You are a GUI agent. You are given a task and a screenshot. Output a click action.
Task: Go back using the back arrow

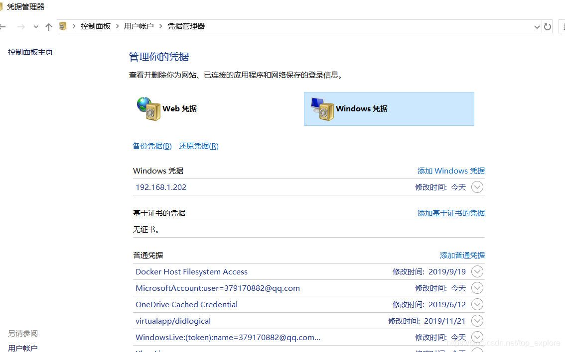[2, 27]
